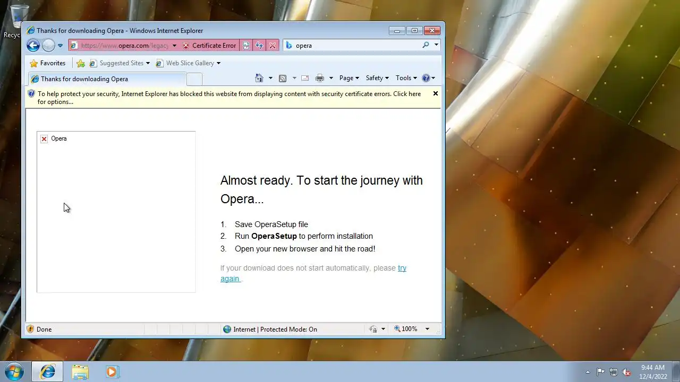Click the Certificate Error indicator
The height and width of the screenshot is (382, 680).
tap(209, 46)
